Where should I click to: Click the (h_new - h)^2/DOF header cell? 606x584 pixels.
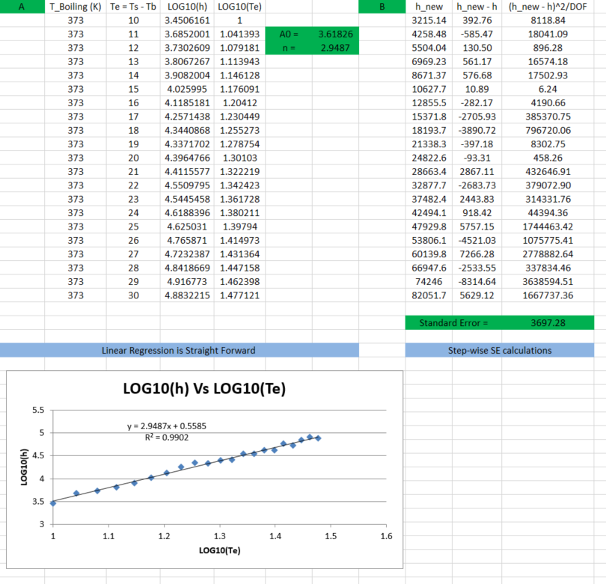point(549,7)
